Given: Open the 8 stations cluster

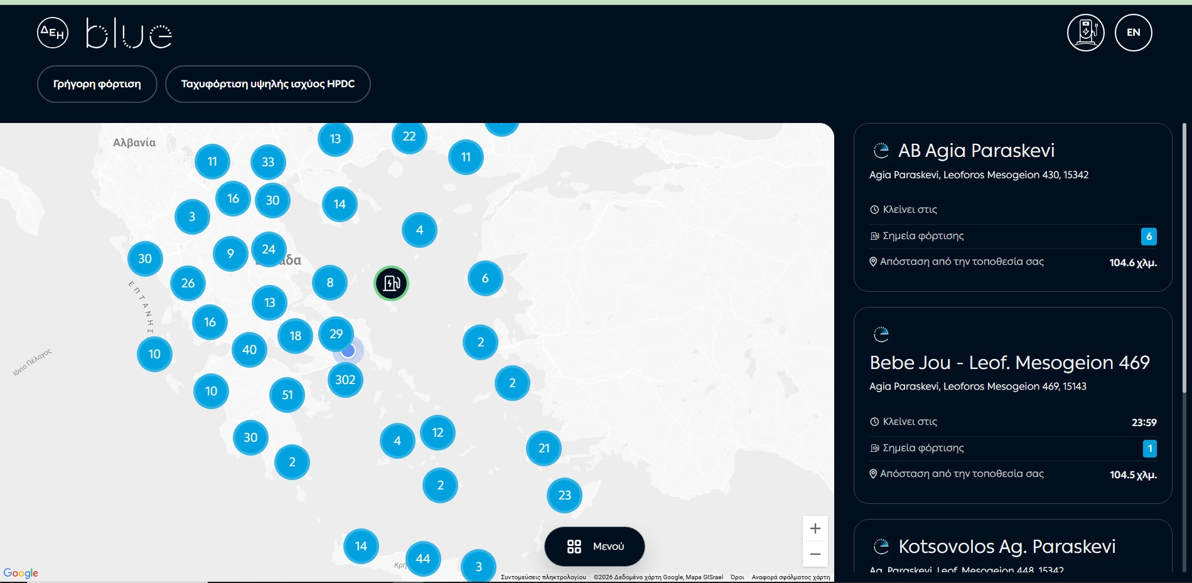Looking at the screenshot, I should pyautogui.click(x=330, y=282).
